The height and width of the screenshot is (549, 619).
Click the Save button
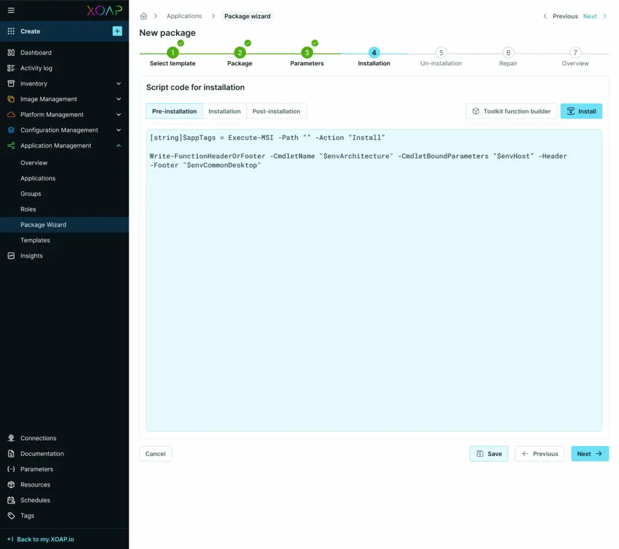coord(488,454)
